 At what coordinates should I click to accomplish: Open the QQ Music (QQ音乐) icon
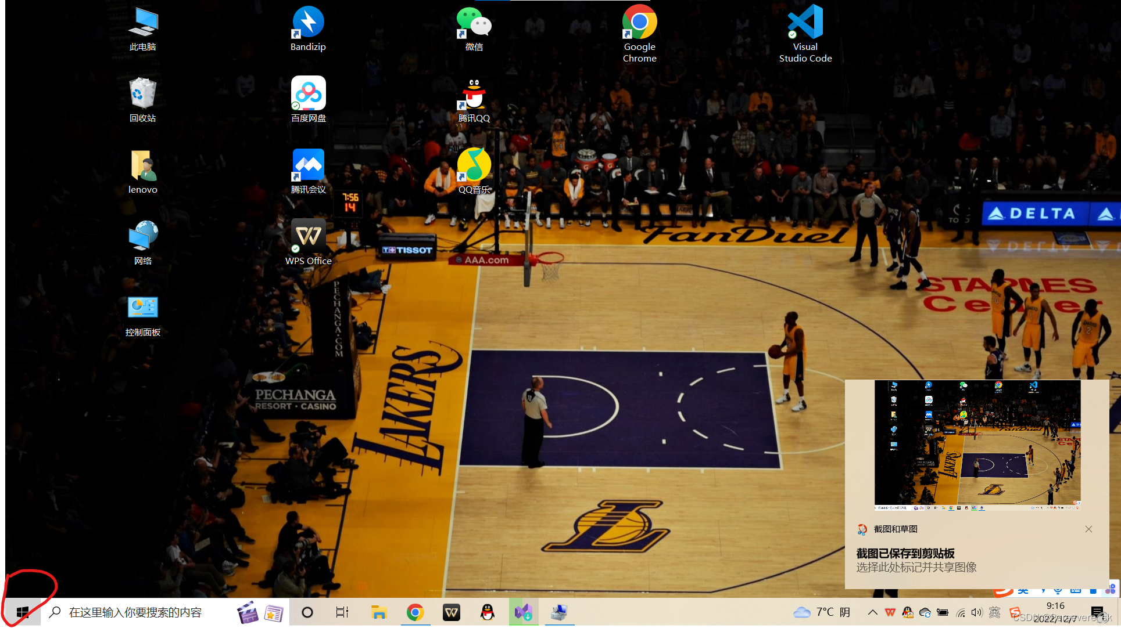coord(474,166)
